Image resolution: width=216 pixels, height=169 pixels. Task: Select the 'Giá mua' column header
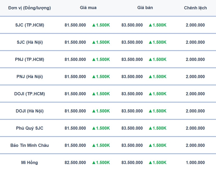[x=88, y=8]
